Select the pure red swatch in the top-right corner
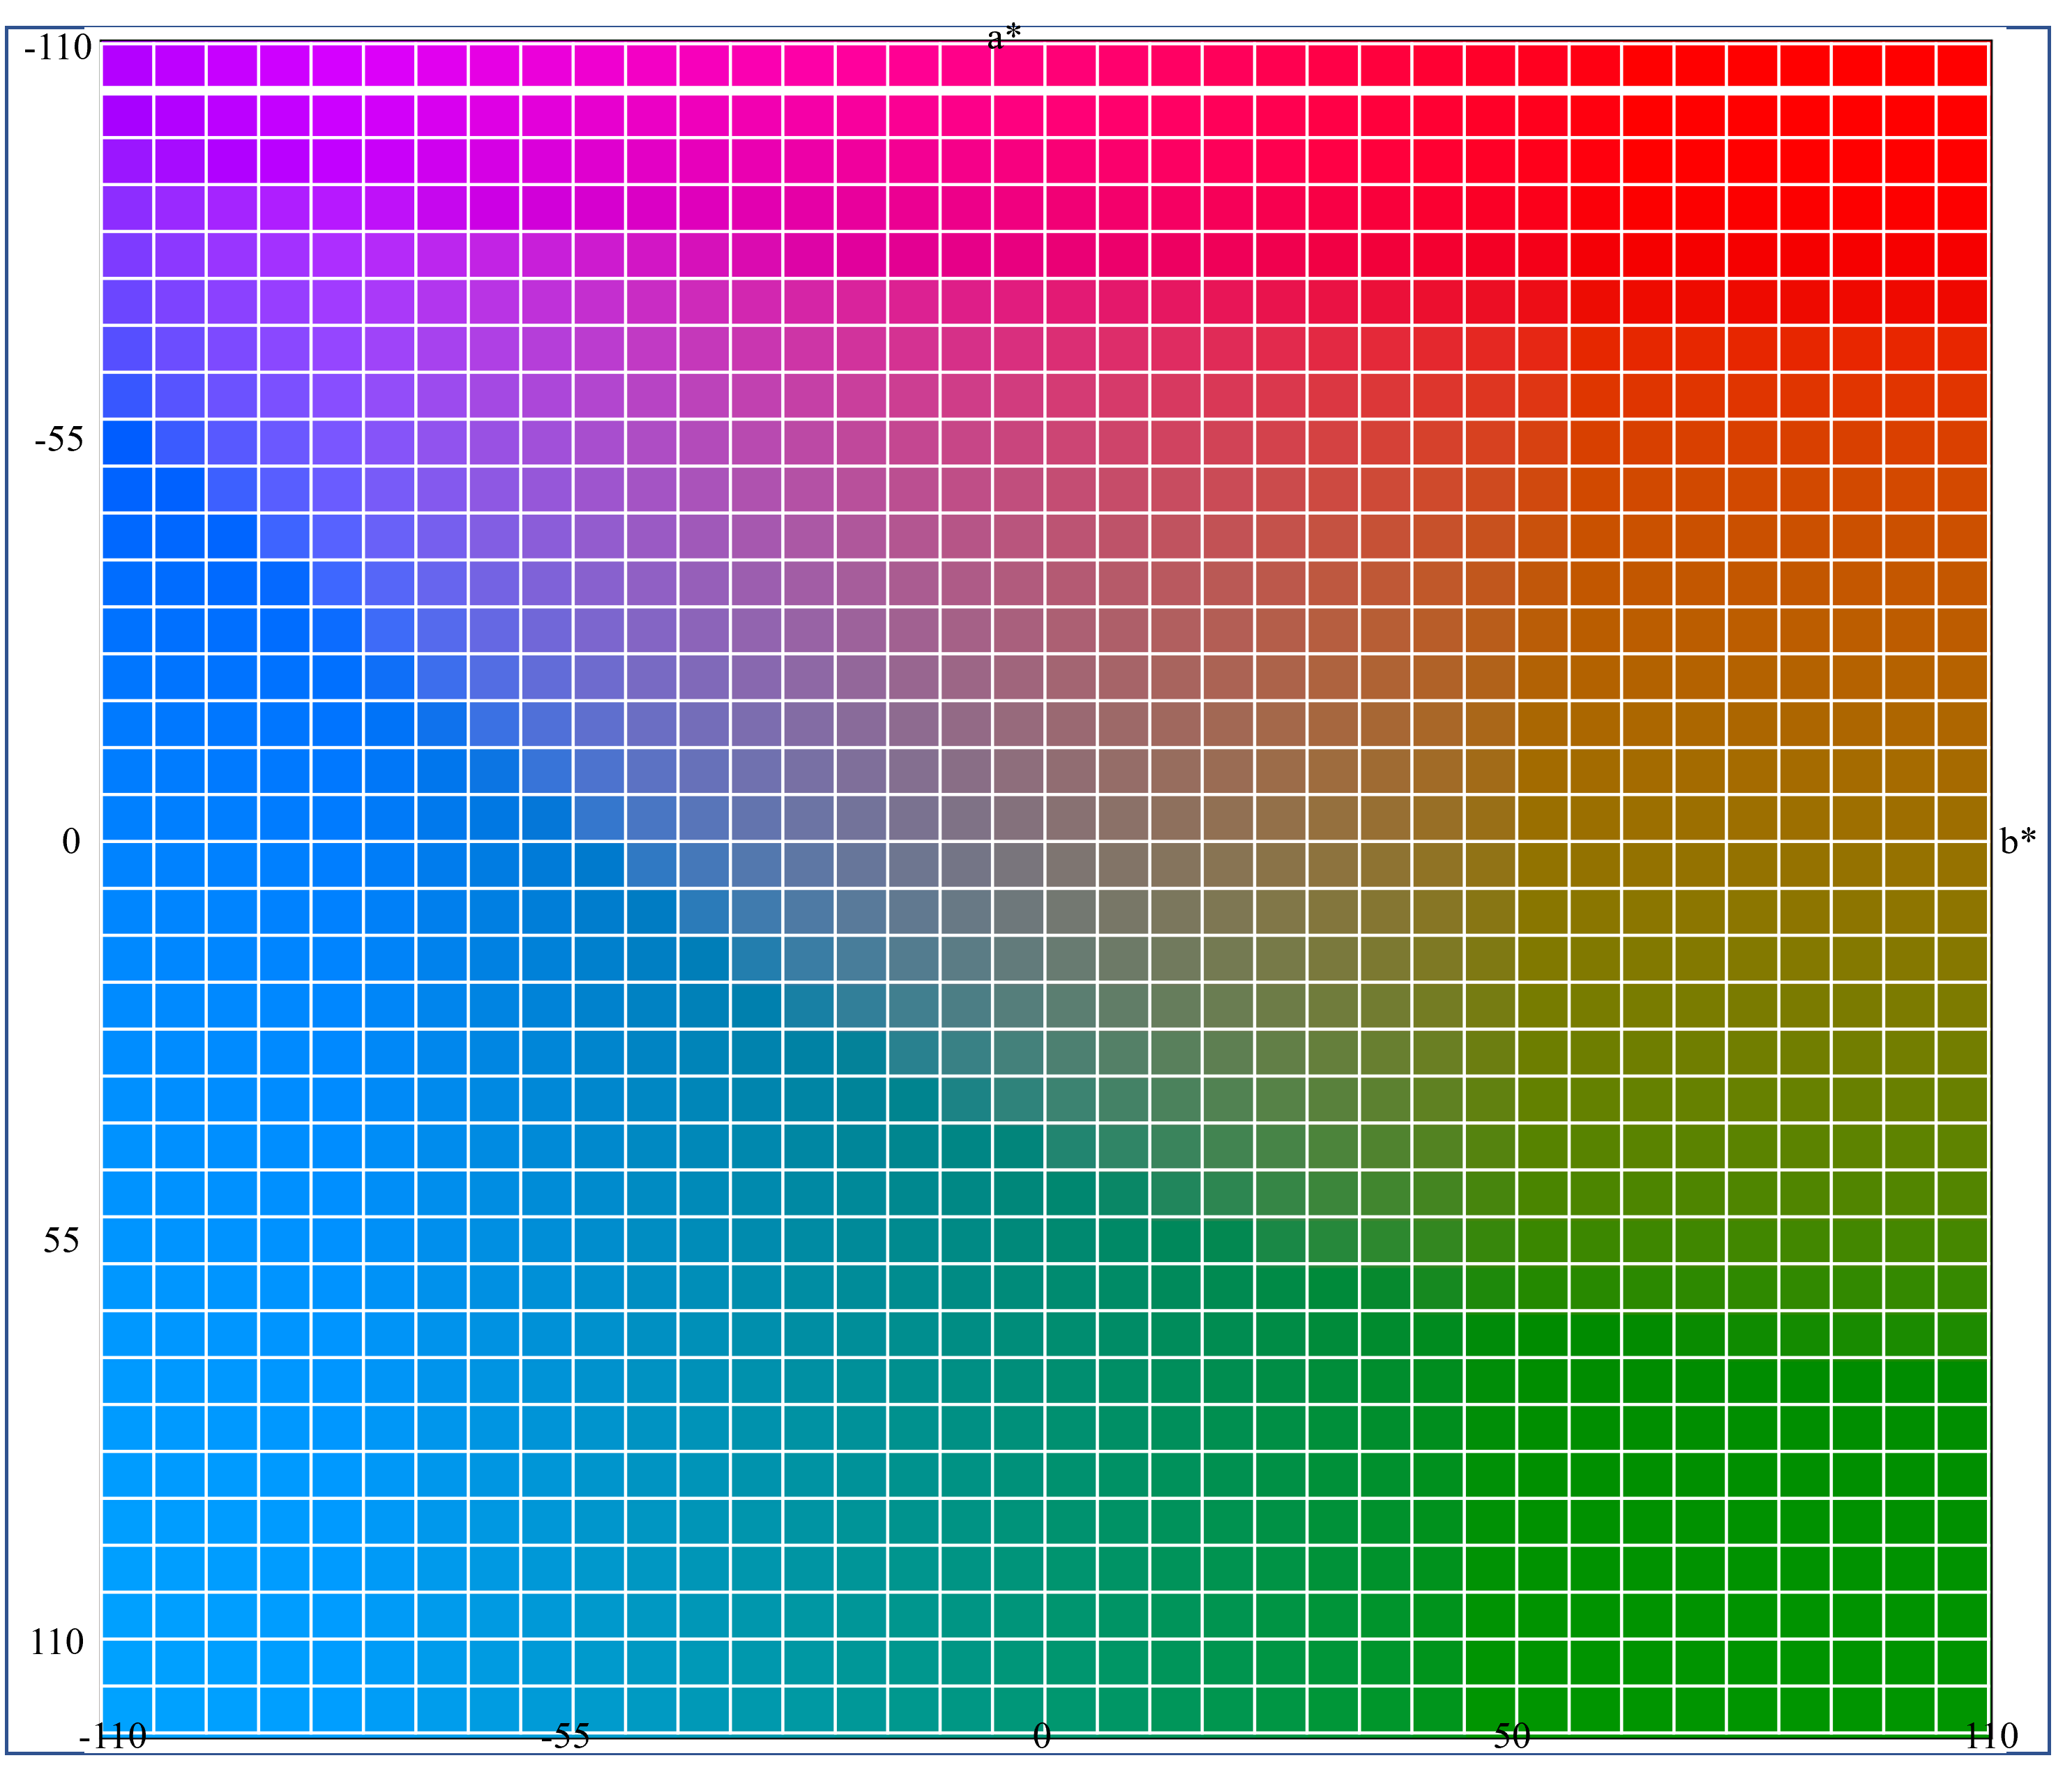 click(x=1962, y=65)
